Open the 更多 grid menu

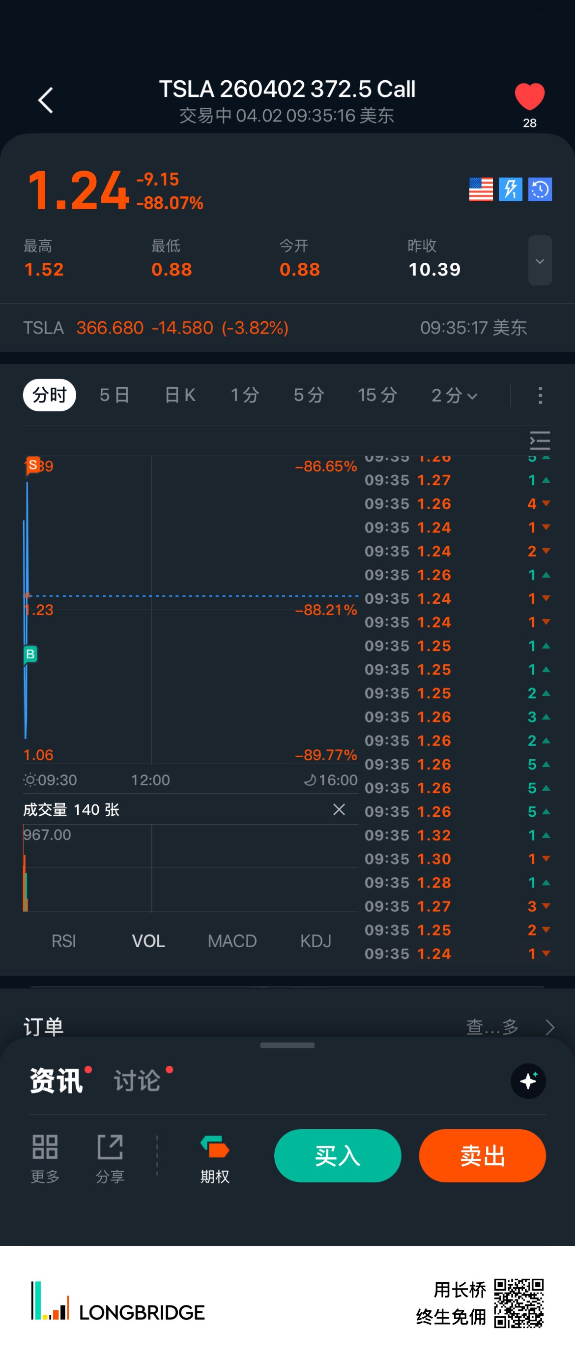tap(45, 1155)
